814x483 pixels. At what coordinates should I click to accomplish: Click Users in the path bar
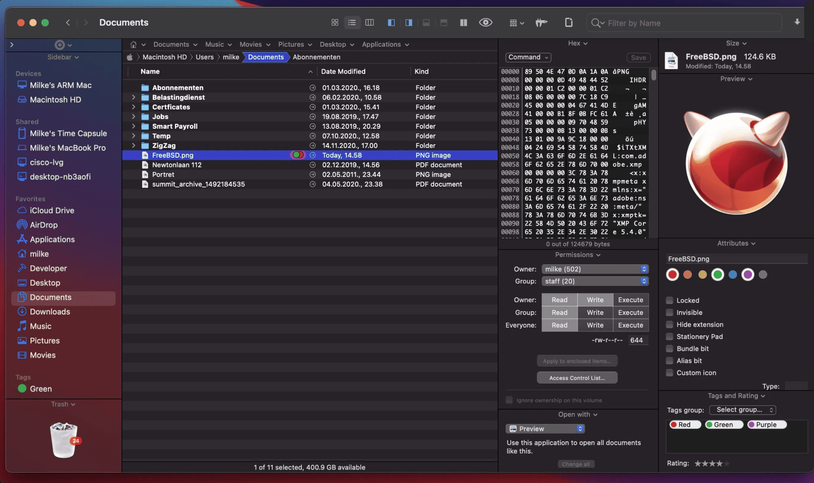(204, 57)
